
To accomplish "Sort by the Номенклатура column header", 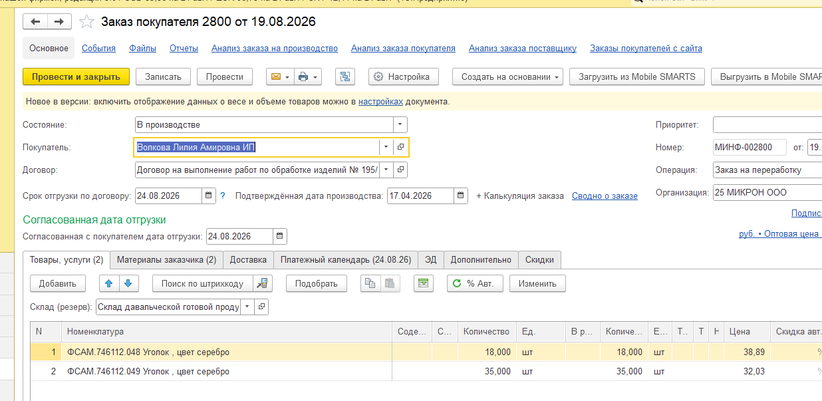I will pos(227,331).
